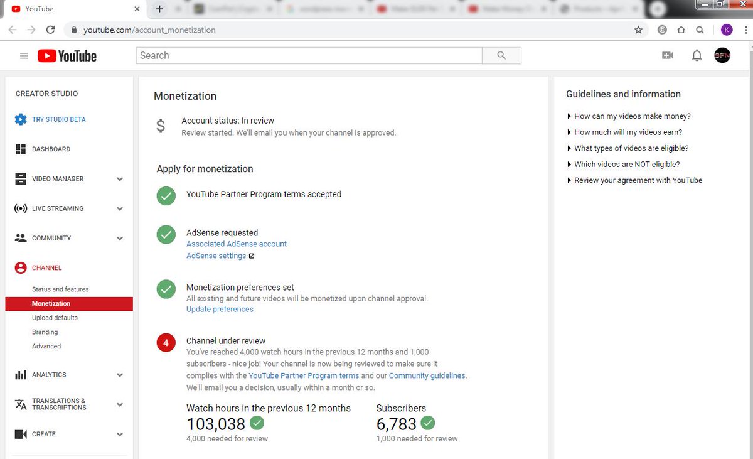The image size is (753, 459).
Task: Click the dollar sign account status icon
Action: (161, 126)
